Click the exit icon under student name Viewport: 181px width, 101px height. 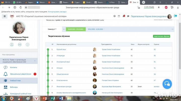(x=27, y=44)
